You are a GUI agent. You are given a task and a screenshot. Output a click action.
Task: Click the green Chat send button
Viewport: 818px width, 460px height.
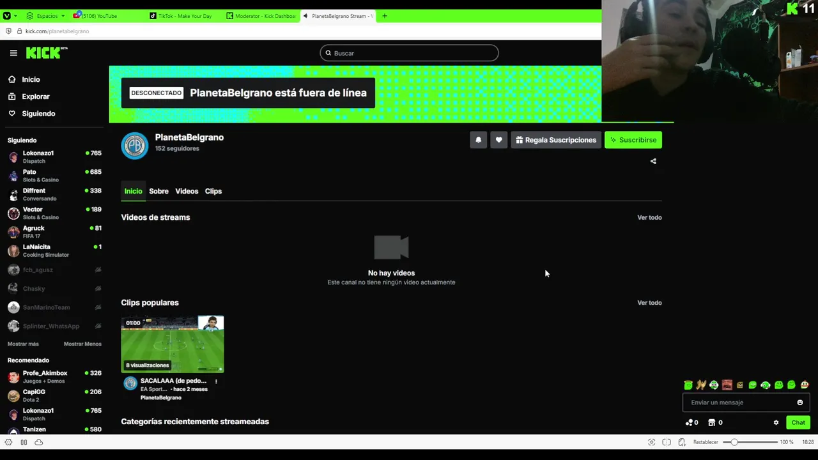[798, 422]
